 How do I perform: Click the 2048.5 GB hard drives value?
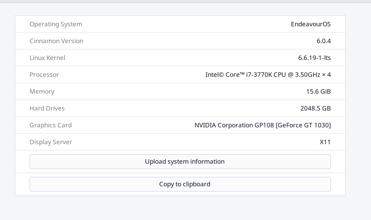315,108
